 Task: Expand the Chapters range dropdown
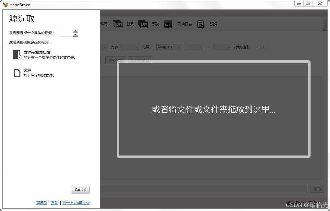pos(169,47)
